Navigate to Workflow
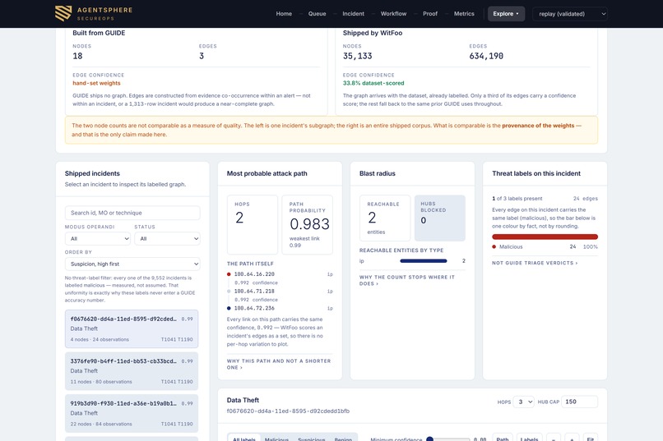 point(393,14)
